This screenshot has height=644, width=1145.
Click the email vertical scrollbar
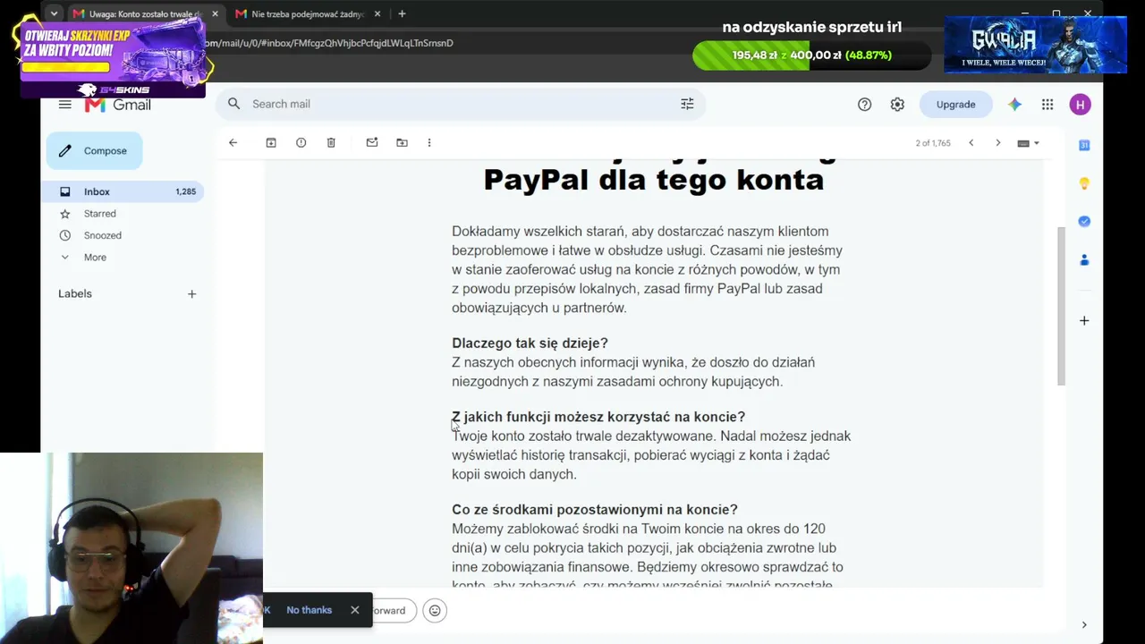pos(1062,306)
